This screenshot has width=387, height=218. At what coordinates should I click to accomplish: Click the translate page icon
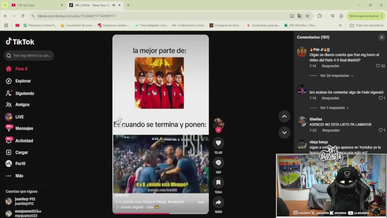pyautogui.click(x=300, y=16)
